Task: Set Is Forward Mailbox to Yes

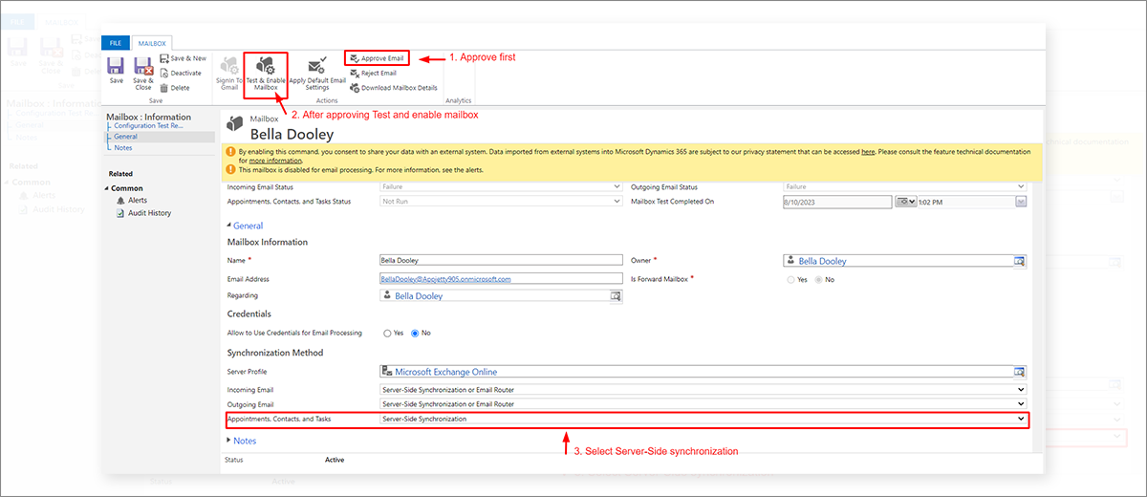Action: 790,280
